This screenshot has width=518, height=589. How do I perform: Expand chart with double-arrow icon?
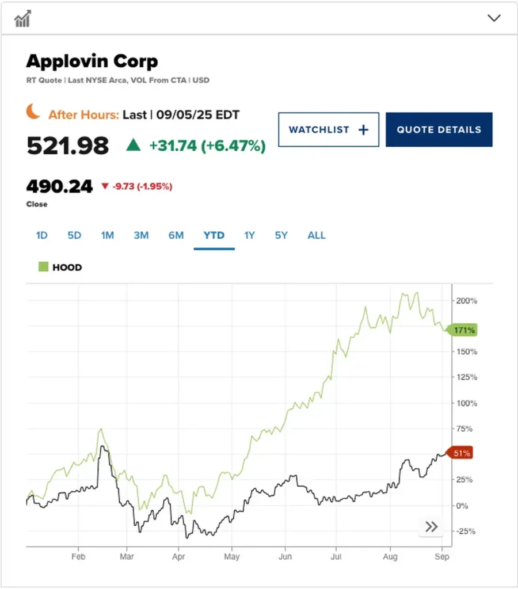point(431,526)
